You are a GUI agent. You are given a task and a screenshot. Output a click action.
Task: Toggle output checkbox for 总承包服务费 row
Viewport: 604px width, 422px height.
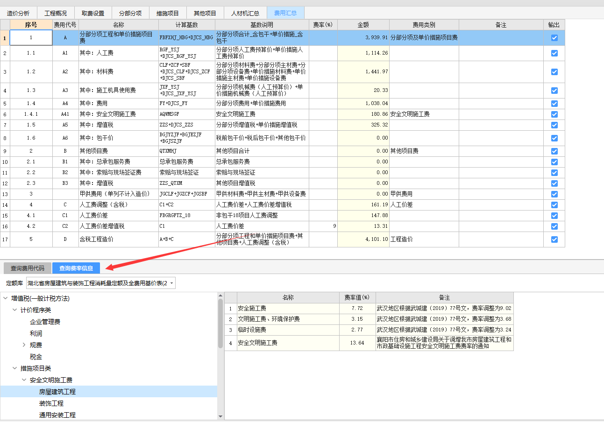coord(554,162)
